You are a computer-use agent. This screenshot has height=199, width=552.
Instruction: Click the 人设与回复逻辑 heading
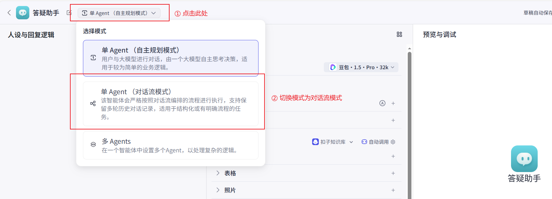coord(31,35)
